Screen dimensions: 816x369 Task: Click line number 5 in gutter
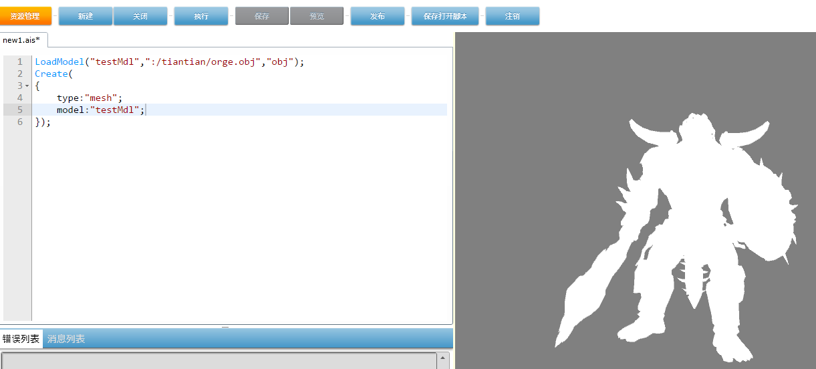tap(20, 110)
